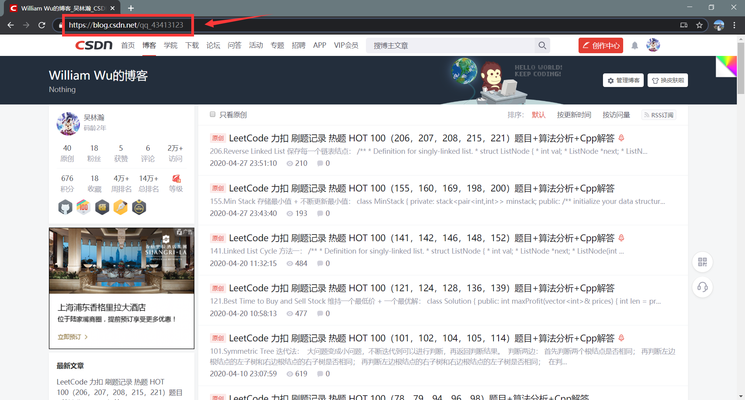This screenshot has height=400, width=745.
Task: Click 创作中心 red button
Action: tap(601, 45)
